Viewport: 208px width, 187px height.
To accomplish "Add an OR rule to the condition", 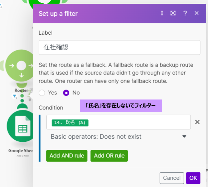I will click(109, 156).
